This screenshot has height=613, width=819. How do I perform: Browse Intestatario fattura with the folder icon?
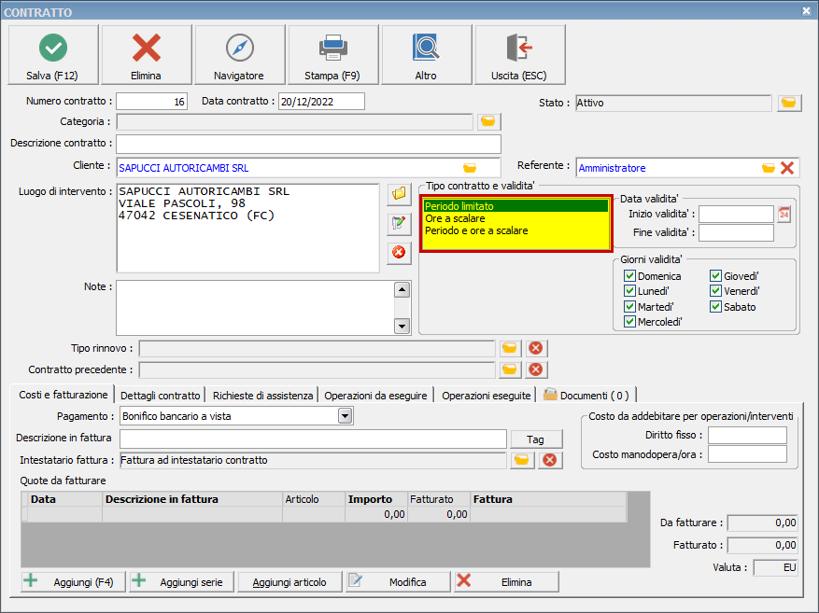(522, 460)
